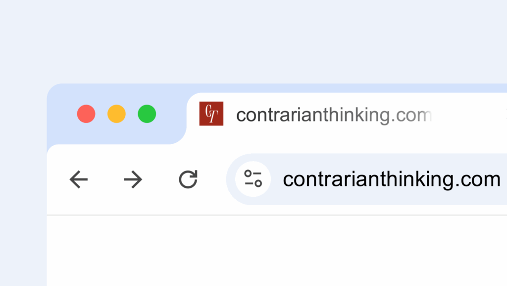Click the red CT favicon in tab
Image resolution: width=507 pixels, height=286 pixels.
(211, 114)
